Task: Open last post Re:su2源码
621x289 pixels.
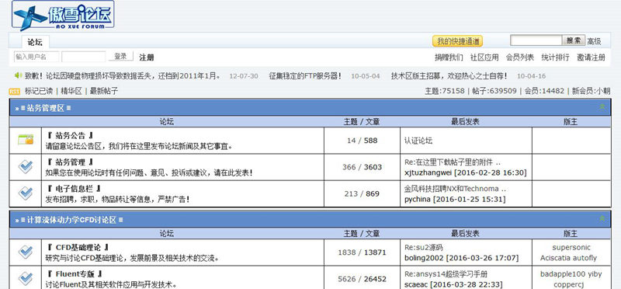Action: point(423,248)
